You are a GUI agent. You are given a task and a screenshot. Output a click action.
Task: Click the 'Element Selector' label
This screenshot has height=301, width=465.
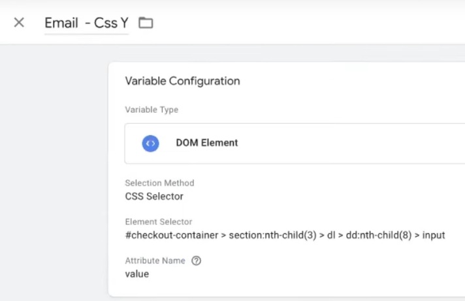(159, 222)
